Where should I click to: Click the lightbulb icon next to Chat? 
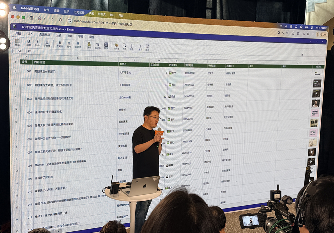point(317,34)
